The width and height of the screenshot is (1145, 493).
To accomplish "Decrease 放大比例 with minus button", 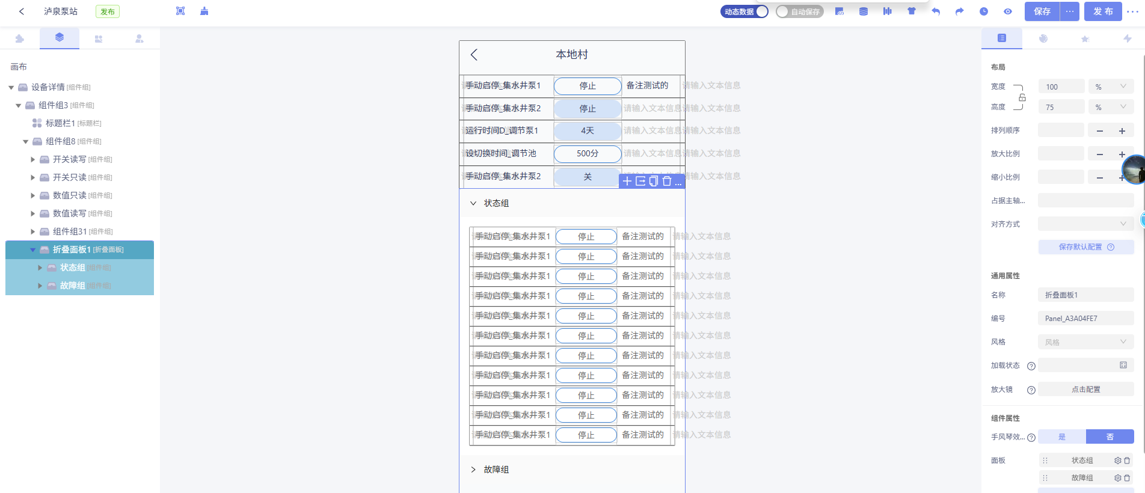I will coord(1100,155).
